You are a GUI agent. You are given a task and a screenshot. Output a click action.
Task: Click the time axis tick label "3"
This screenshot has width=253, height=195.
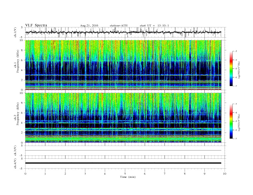85,174
